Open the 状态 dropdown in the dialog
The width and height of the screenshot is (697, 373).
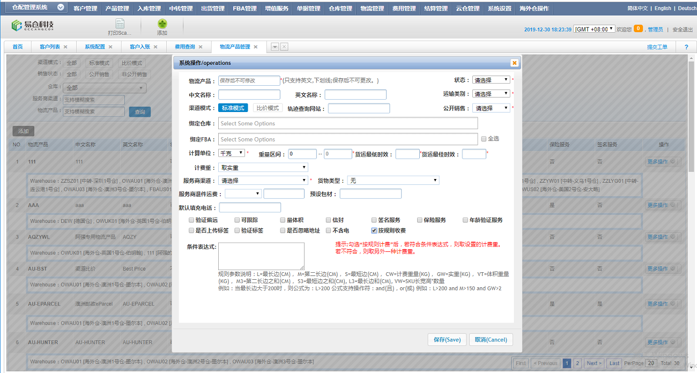491,80
